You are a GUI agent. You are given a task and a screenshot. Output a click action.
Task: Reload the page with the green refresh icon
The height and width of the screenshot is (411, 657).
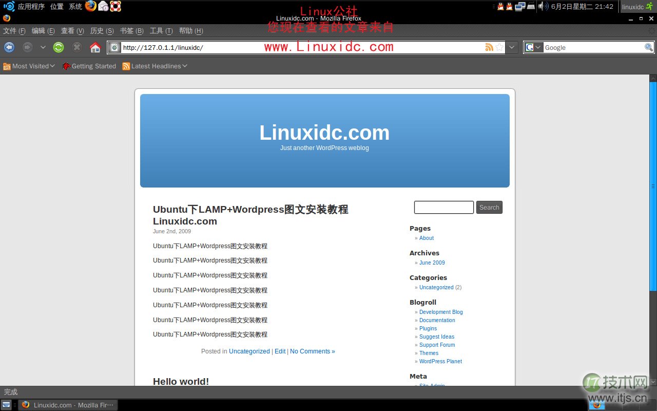(59, 47)
